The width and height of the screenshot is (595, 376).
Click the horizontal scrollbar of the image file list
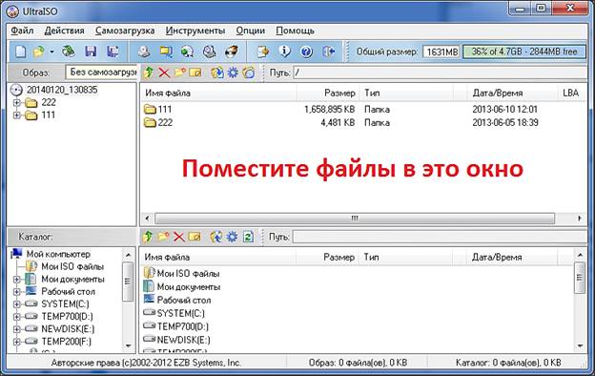(x=355, y=219)
